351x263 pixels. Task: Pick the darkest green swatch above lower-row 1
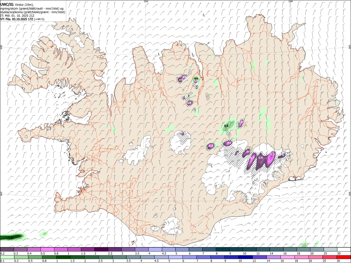click(x=63, y=257)
